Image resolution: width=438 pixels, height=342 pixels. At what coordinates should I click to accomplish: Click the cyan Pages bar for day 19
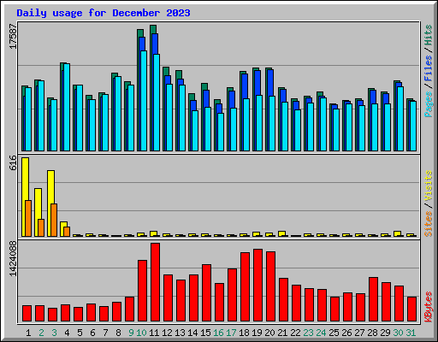(259, 123)
